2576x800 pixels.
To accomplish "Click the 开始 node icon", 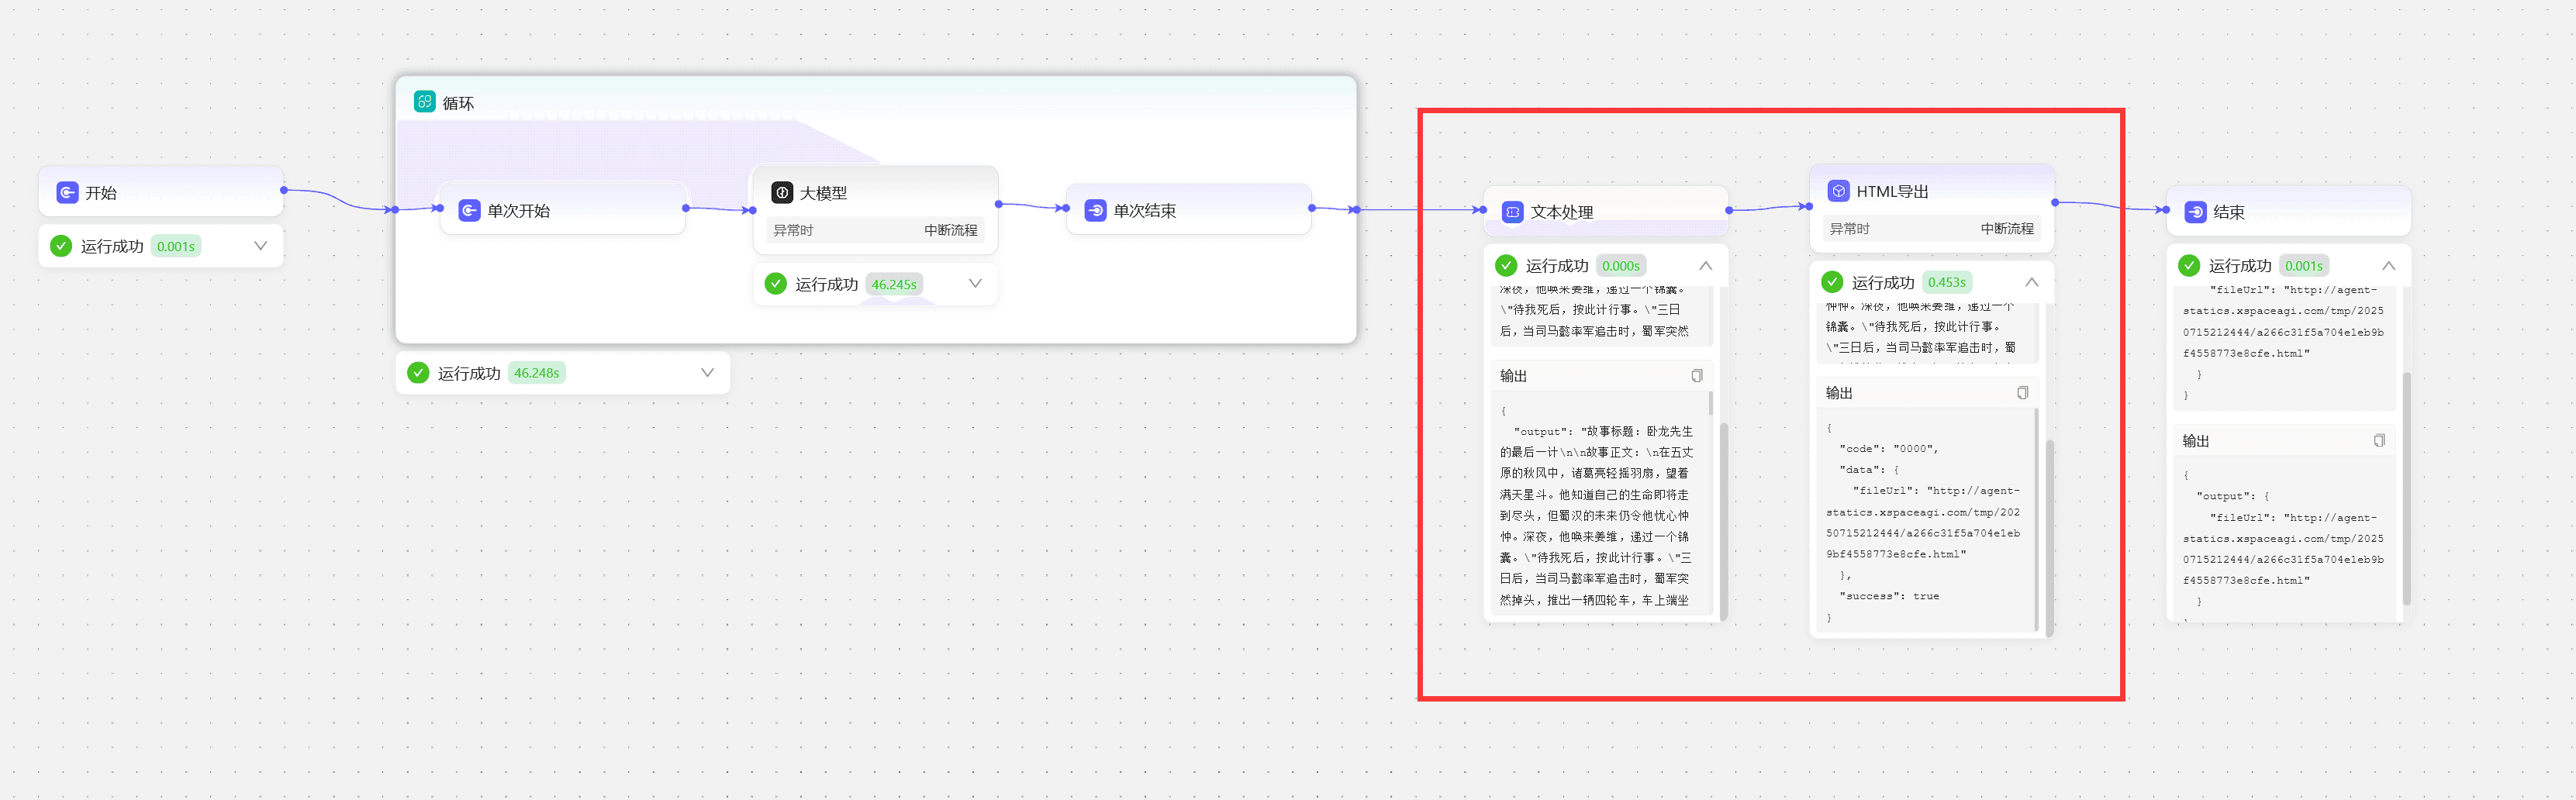I will (67, 192).
